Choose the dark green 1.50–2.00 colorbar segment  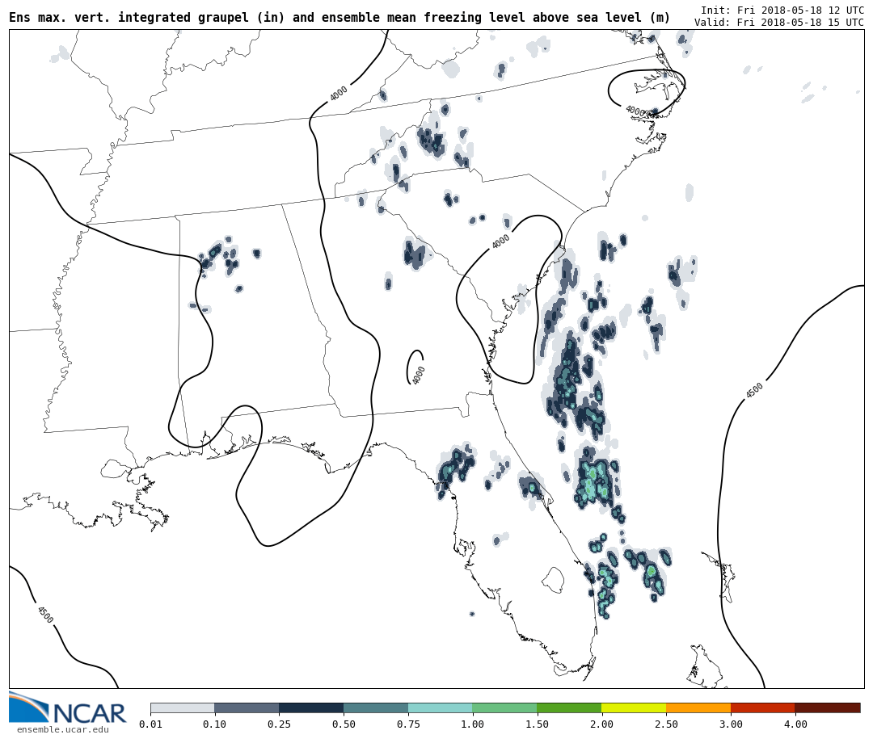[569, 708]
